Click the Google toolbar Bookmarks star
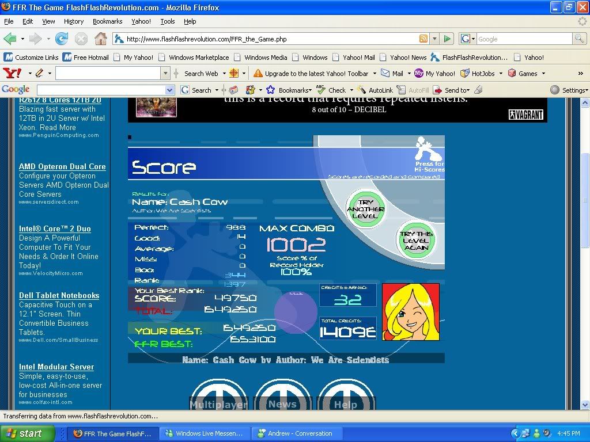590x442 pixels. pos(269,90)
